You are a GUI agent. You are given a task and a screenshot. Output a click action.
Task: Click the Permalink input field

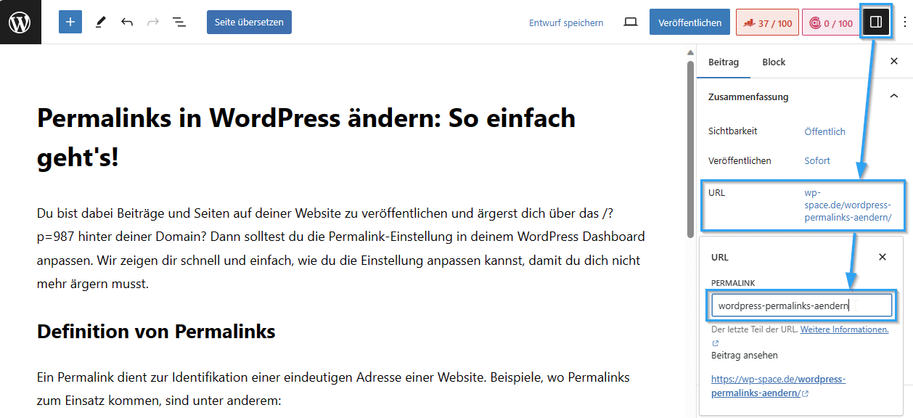point(801,306)
